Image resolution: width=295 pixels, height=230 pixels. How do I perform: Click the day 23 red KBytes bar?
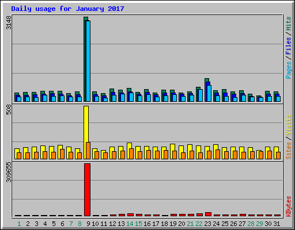click(208, 214)
